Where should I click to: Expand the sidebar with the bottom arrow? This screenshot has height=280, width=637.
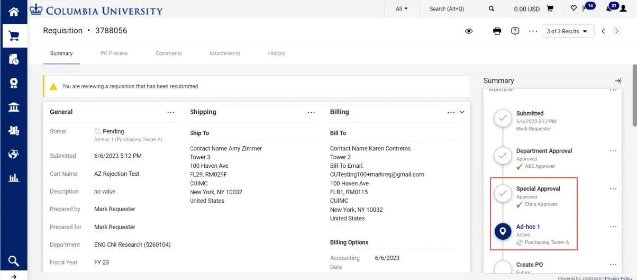click(14, 276)
